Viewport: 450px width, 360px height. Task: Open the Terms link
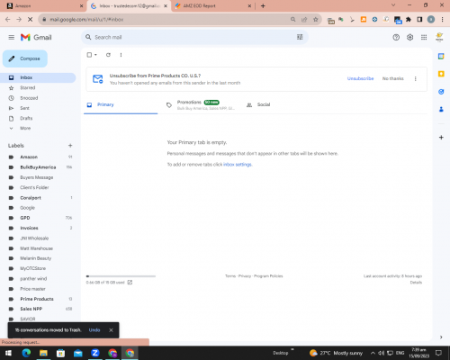(230, 276)
